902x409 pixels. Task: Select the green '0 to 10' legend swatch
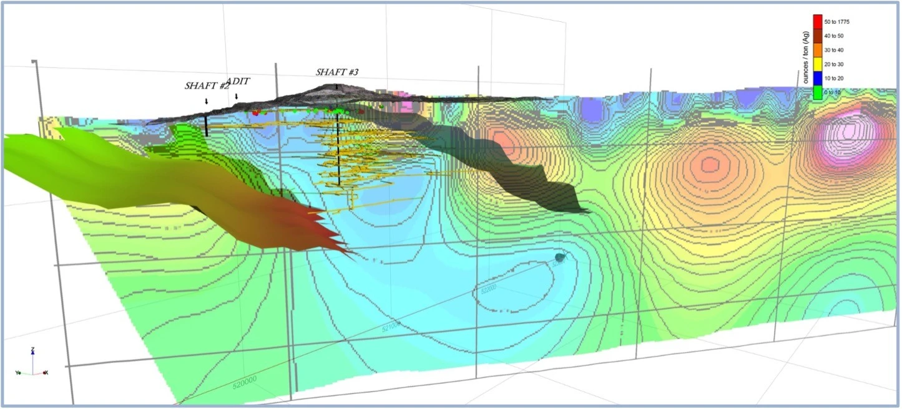(x=818, y=93)
